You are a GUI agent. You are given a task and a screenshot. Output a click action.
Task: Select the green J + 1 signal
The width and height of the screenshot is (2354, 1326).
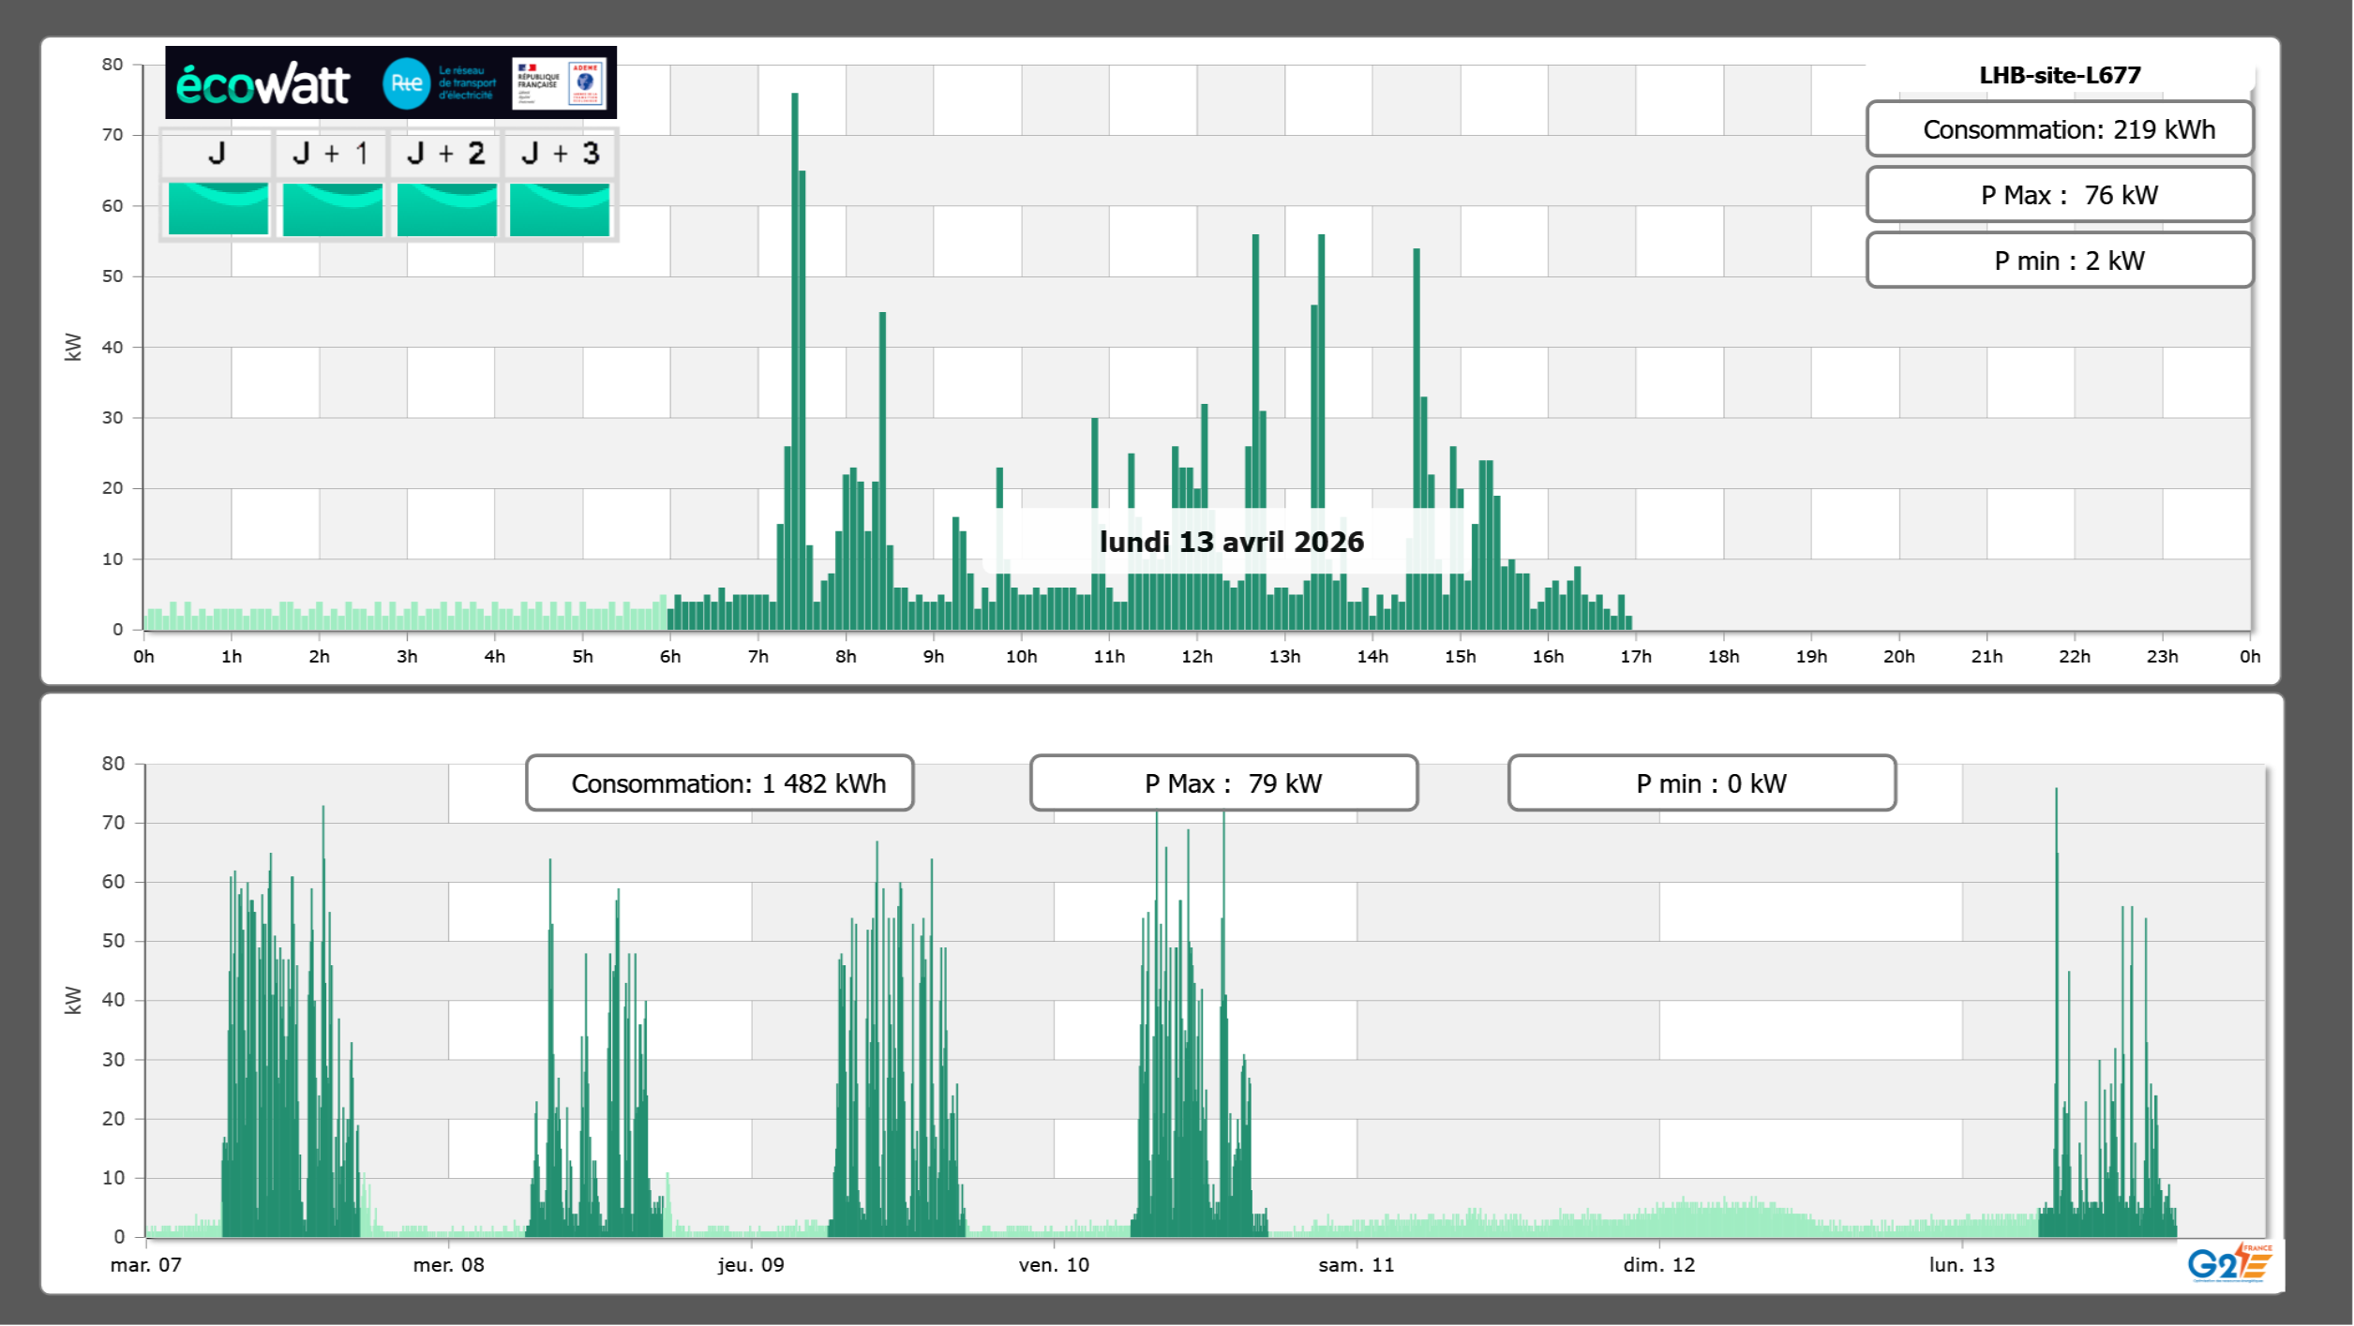332,209
